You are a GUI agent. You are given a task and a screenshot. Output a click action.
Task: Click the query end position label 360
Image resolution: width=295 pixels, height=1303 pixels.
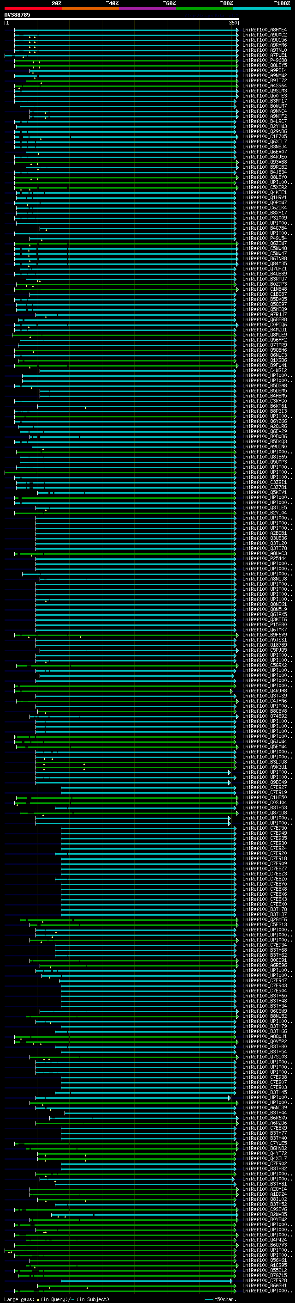(233, 23)
